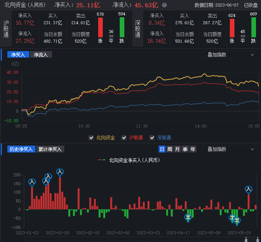The height and width of the screenshot is (242, 261).
Task: Select the 季 quarterly period button
Action: [x=185, y=149]
